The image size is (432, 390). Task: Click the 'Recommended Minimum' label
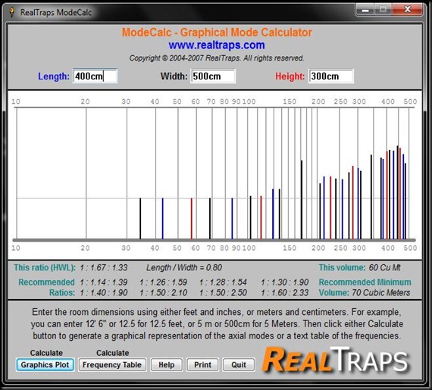pyautogui.click(x=365, y=282)
